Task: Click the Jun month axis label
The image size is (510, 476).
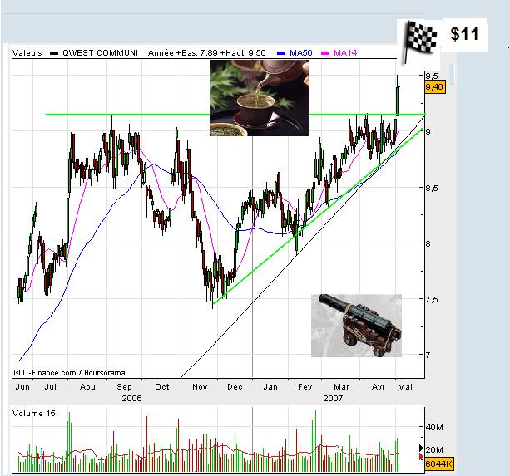Action: coord(22,387)
